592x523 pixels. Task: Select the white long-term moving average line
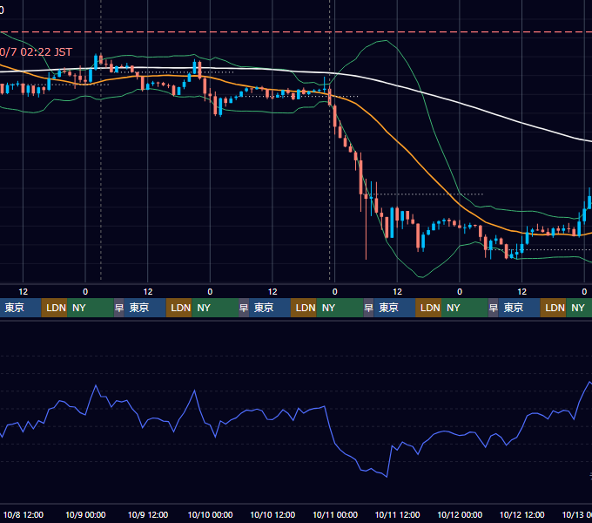(x=459, y=102)
